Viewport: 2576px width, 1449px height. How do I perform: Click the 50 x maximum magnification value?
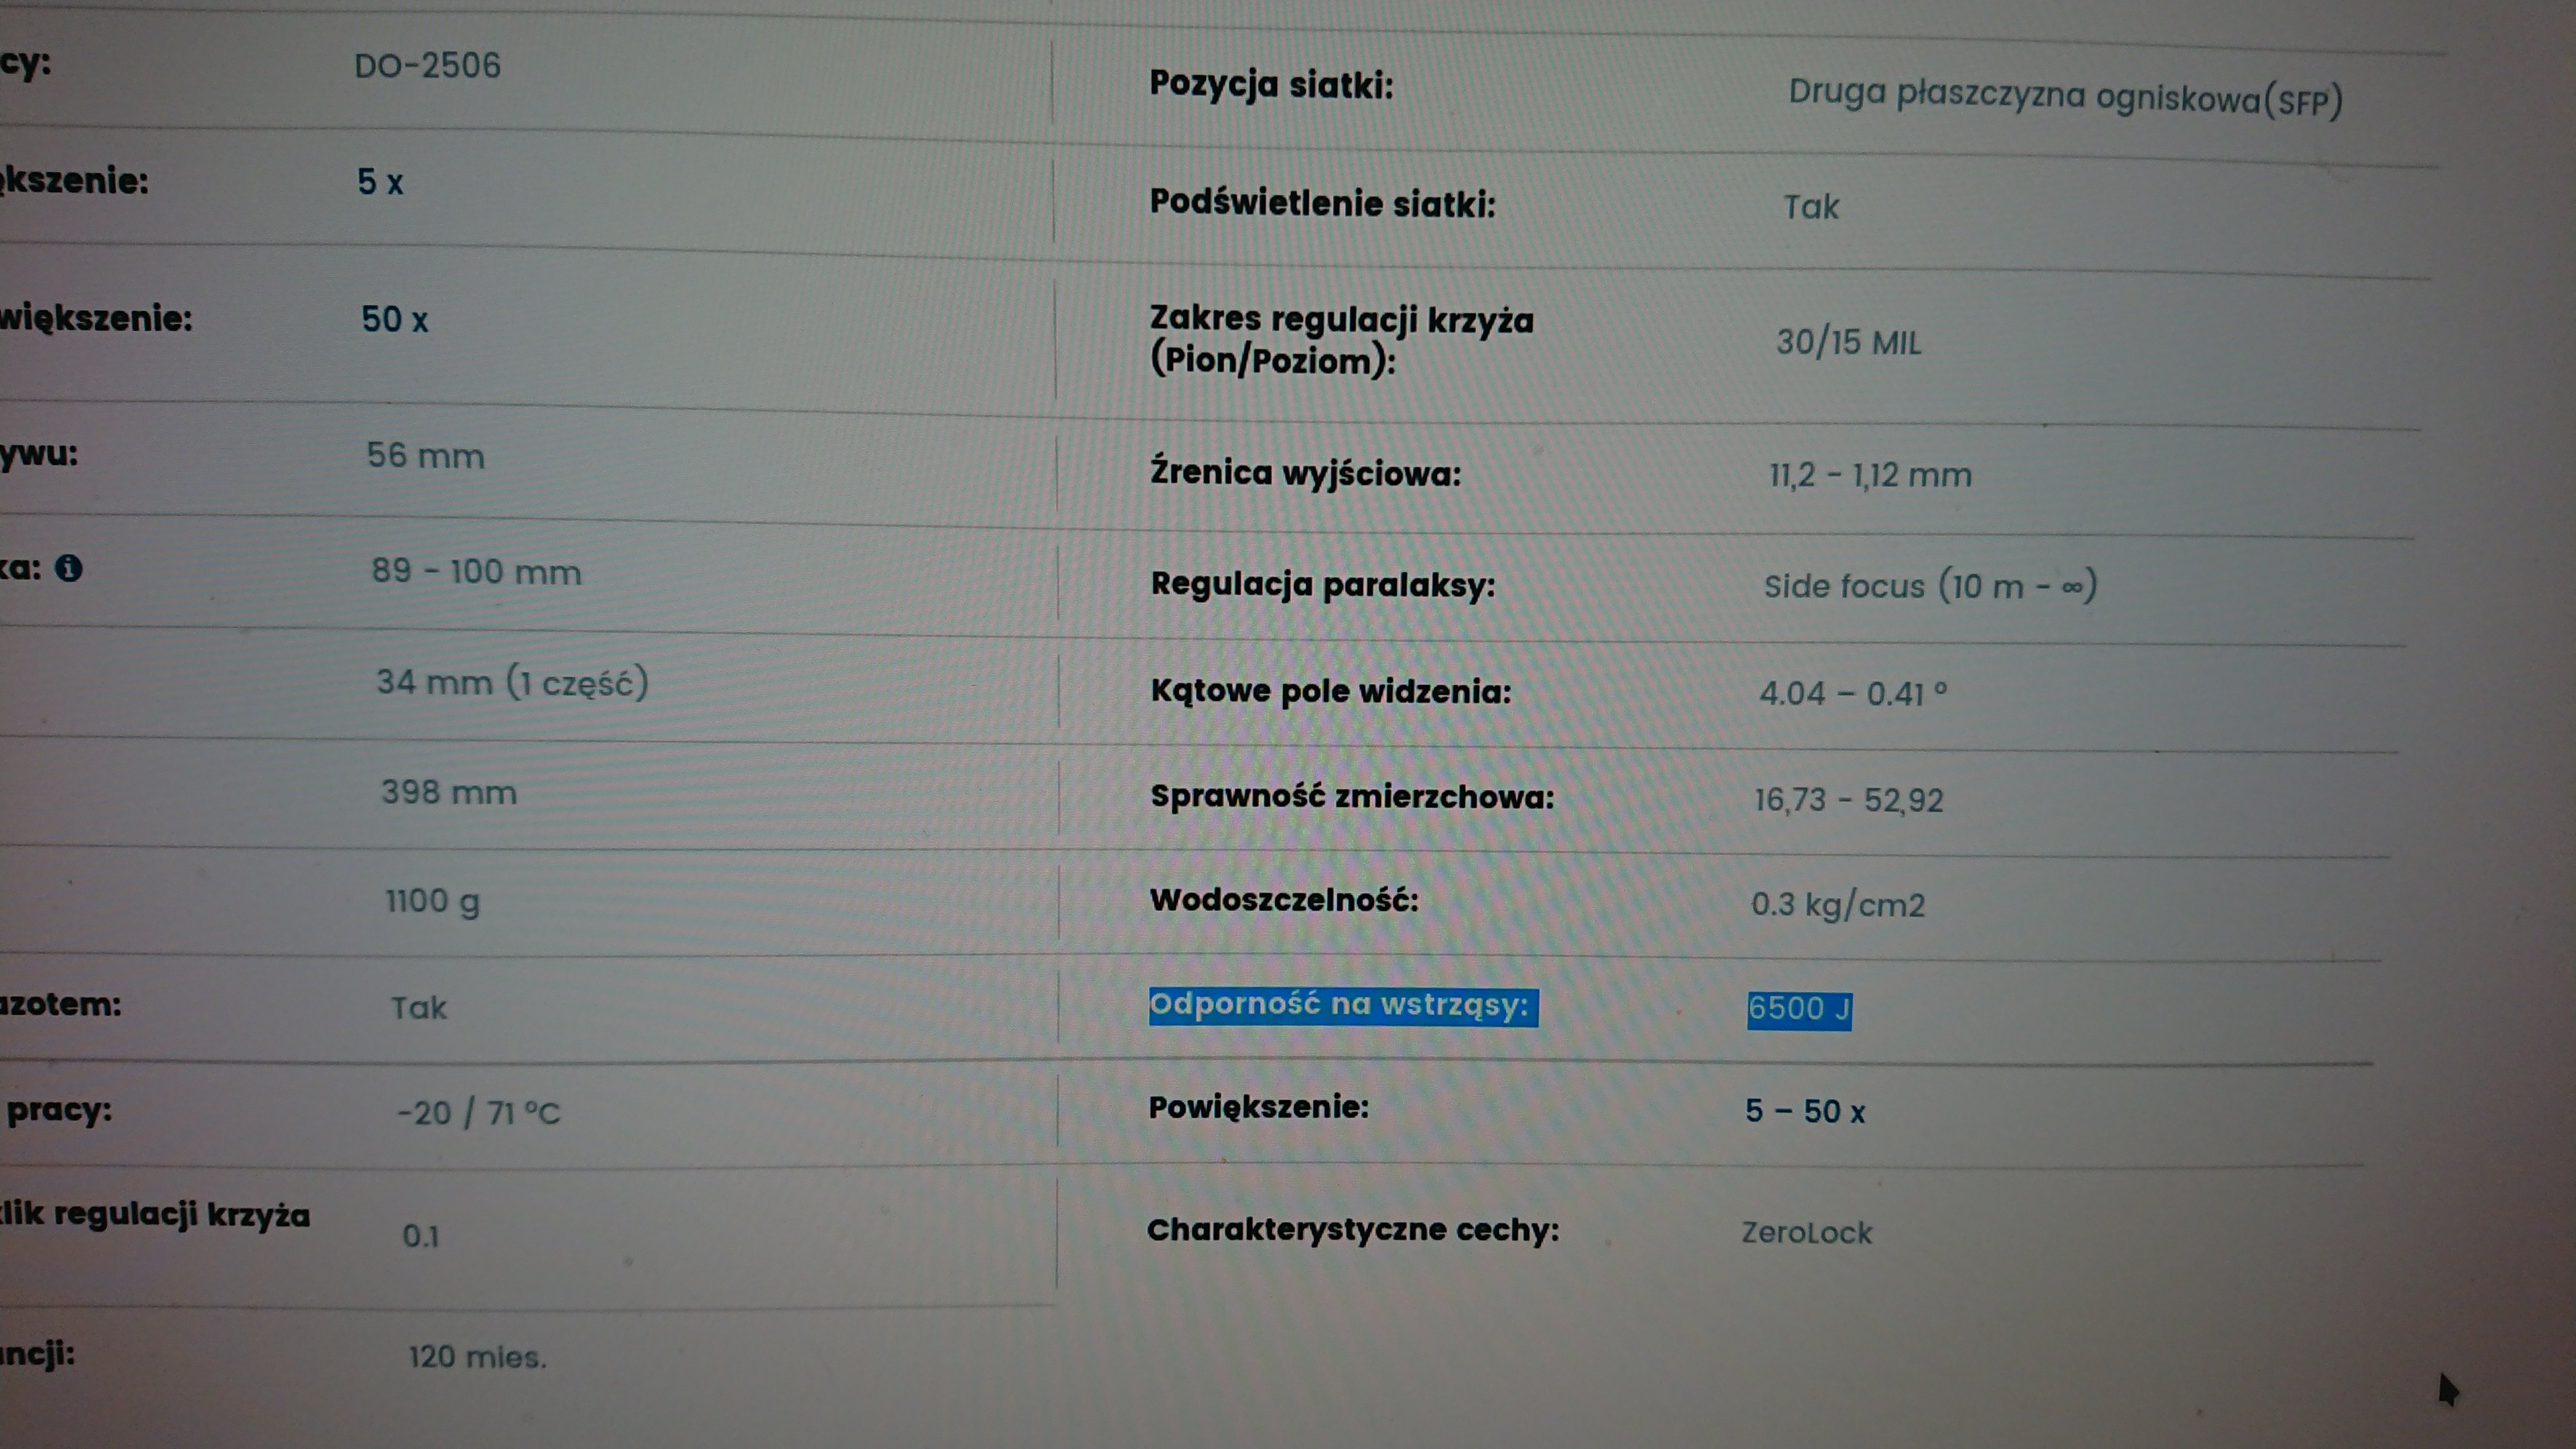click(x=394, y=319)
